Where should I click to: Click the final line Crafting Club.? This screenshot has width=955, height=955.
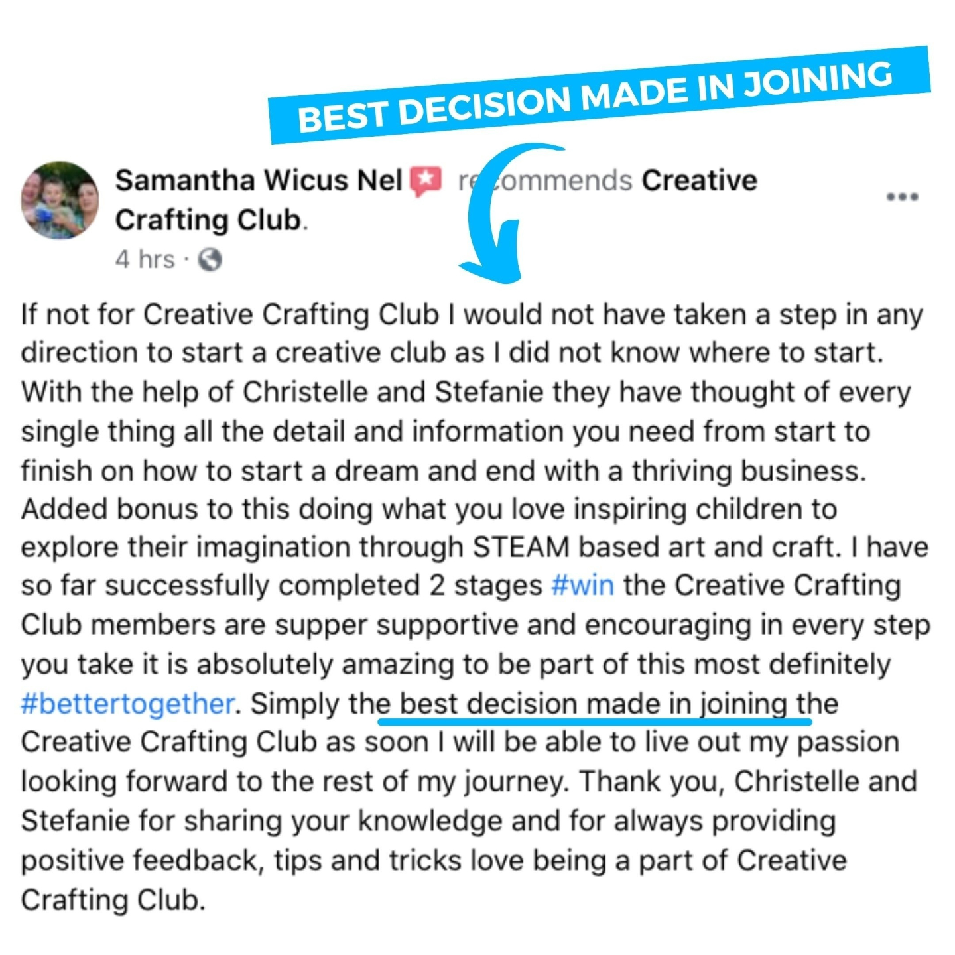point(113,899)
